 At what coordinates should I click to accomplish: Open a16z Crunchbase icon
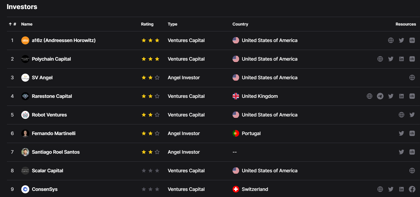point(412,40)
